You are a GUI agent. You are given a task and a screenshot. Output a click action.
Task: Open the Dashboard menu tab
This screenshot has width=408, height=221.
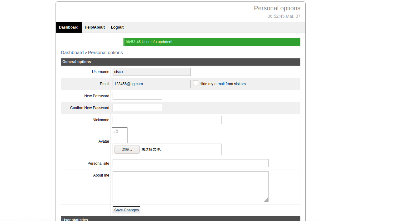coord(69,27)
